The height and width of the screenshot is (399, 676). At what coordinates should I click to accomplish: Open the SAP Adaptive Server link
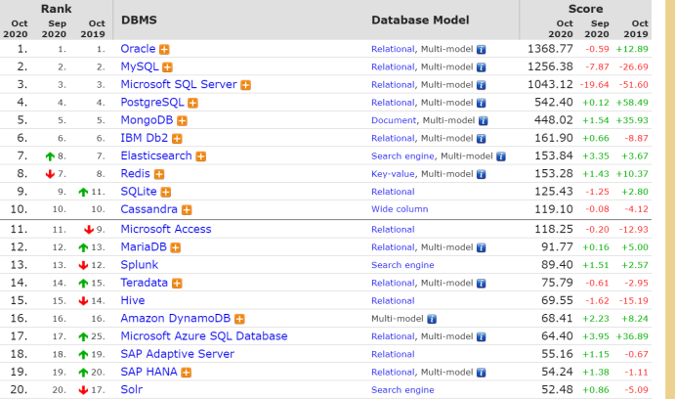(177, 354)
